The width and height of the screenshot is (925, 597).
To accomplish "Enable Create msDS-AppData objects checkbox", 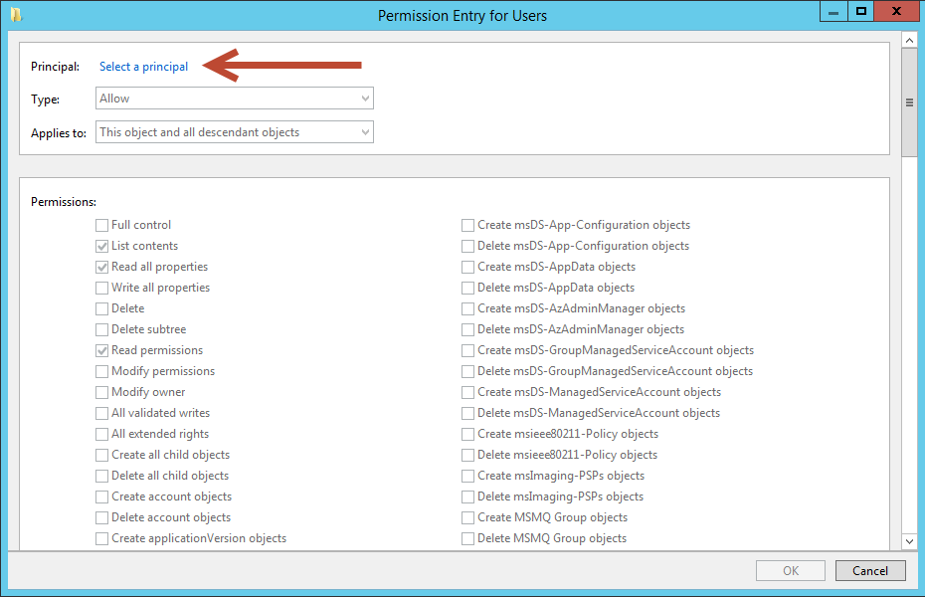I will pyautogui.click(x=467, y=268).
